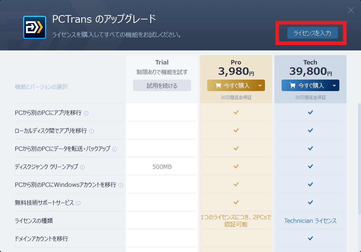Click the cart icon in Pro button
The height and width of the screenshot is (252, 361).
coord(218,85)
